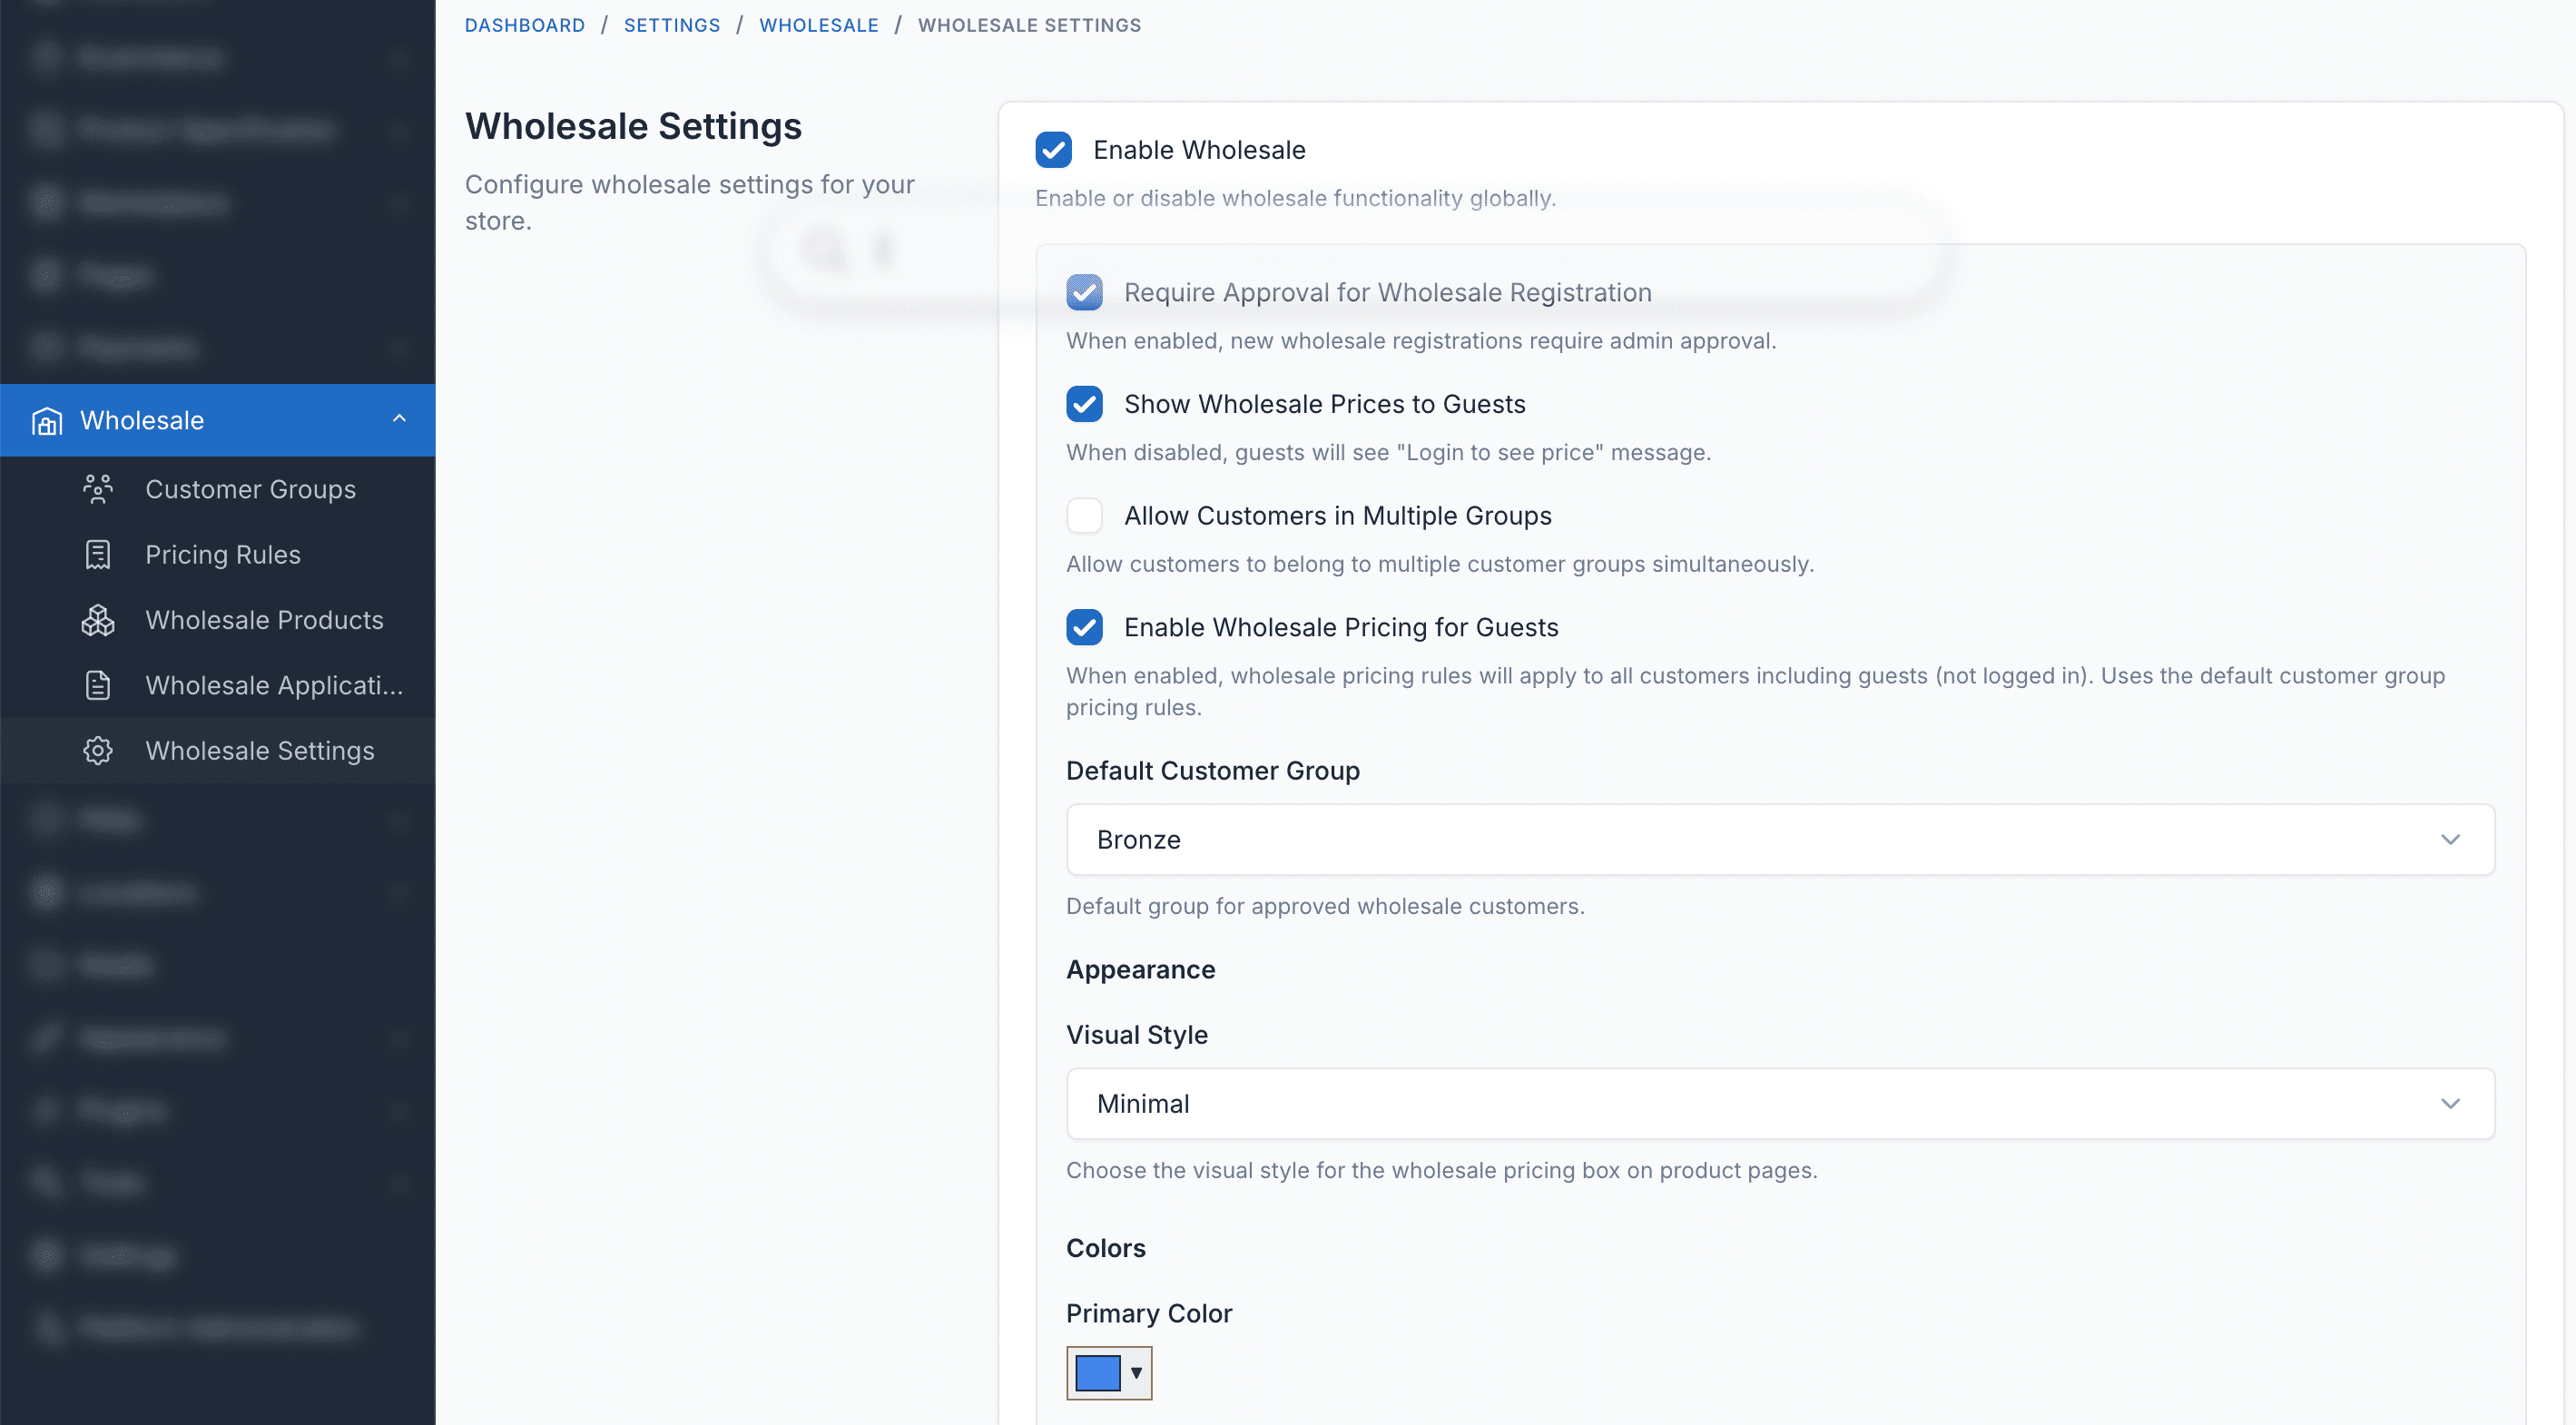Open the Visual Style dropdown
The height and width of the screenshot is (1425, 2576).
pos(1779,1104)
